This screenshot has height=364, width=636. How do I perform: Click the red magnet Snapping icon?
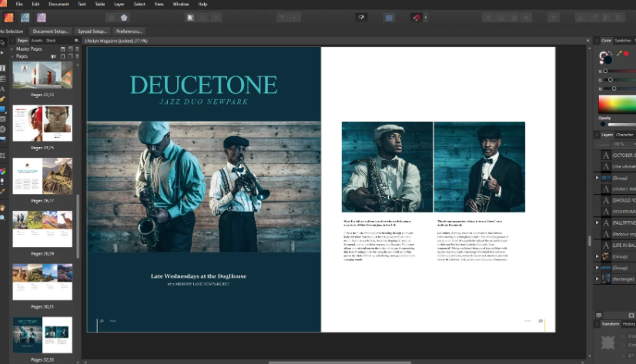pyautogui.click(x=417, y=17)
